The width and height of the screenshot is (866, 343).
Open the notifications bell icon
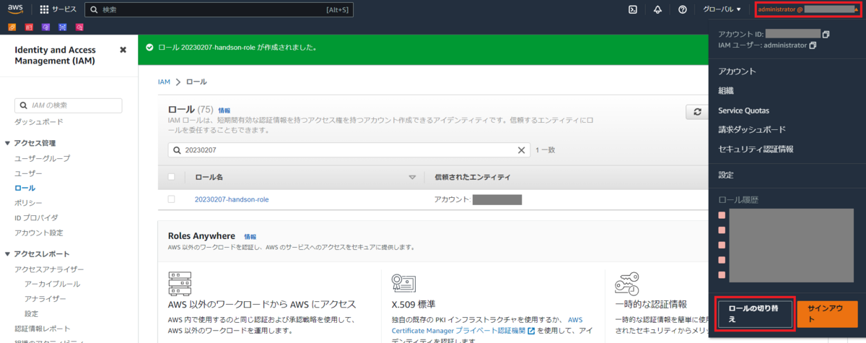657,9
